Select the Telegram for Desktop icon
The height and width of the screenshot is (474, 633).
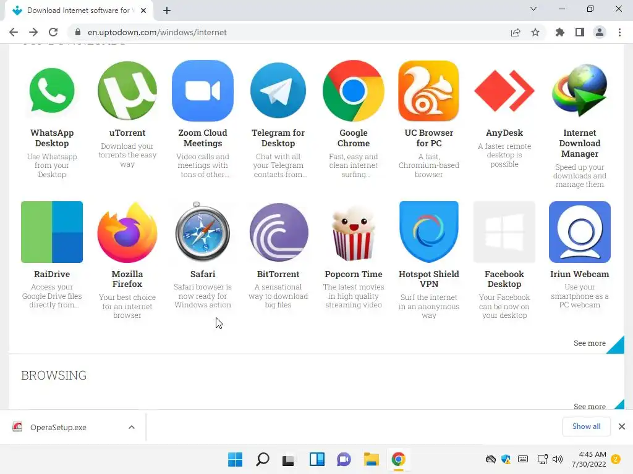coord(278,91)
